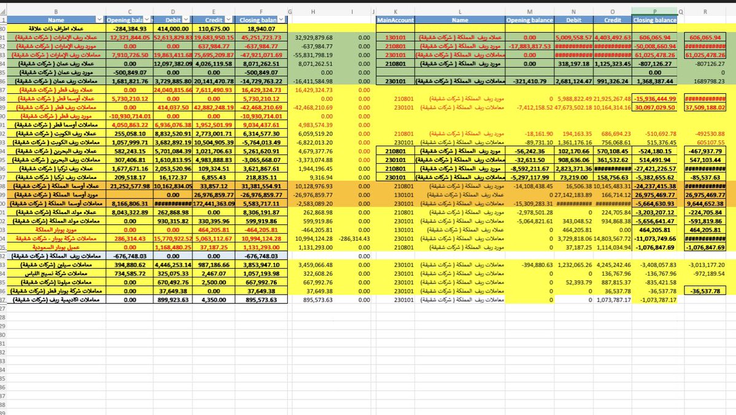Select the cell with 1,073,787.17
Screen dimensions: 736x415
pyautogui.click(x=612, y=300)
